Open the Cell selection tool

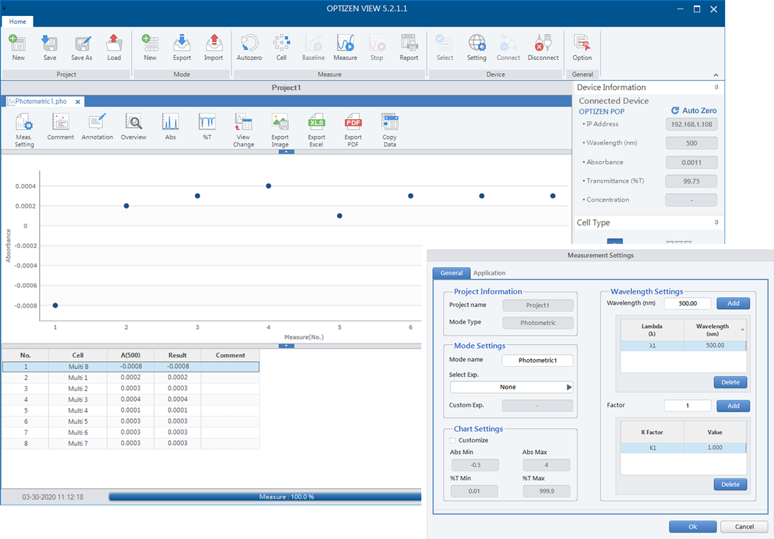[x=282, y=47]
